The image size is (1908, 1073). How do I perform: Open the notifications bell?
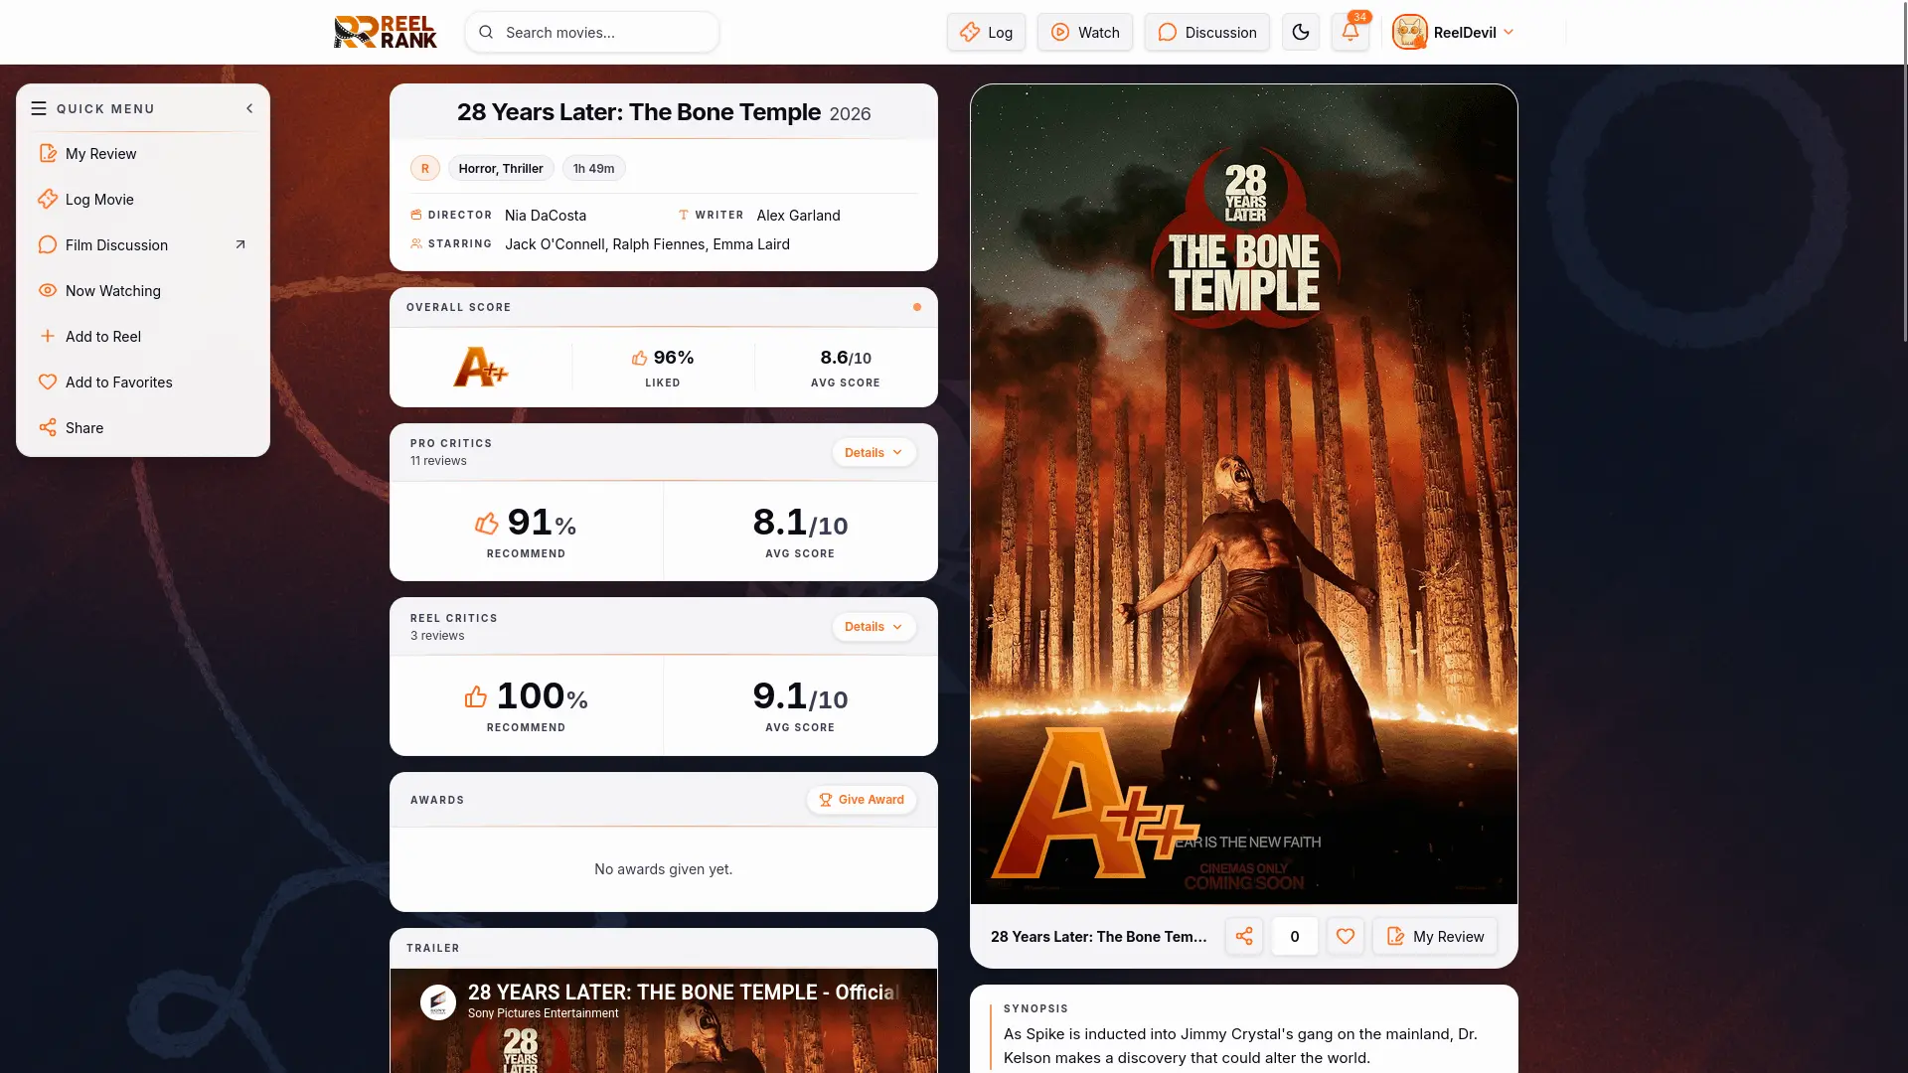[1351, 32]
